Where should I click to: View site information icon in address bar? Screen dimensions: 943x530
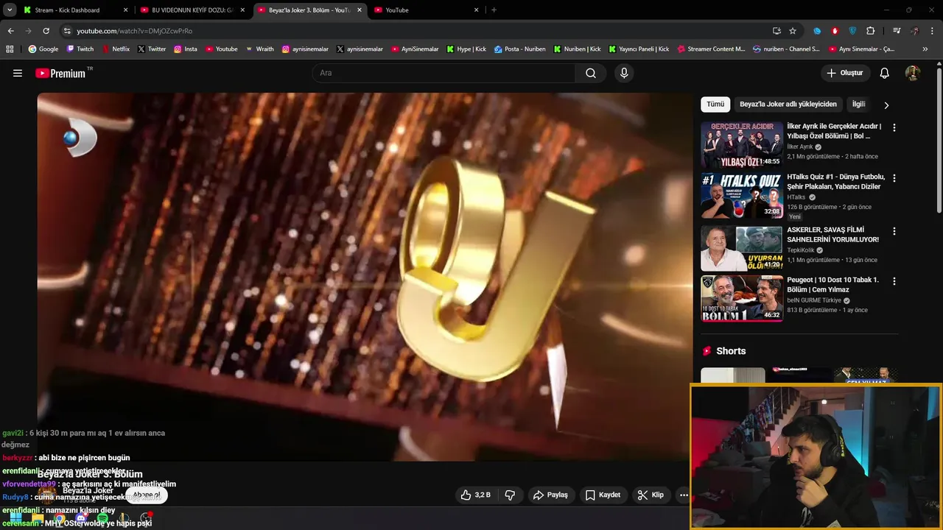[x=67, y=31]
